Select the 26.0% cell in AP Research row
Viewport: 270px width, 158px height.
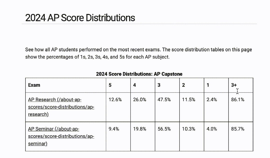click(139, 100)
